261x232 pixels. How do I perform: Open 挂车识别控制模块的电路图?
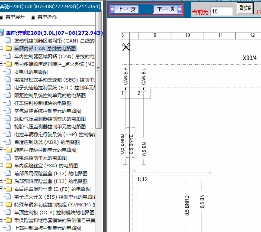[43, 103]
